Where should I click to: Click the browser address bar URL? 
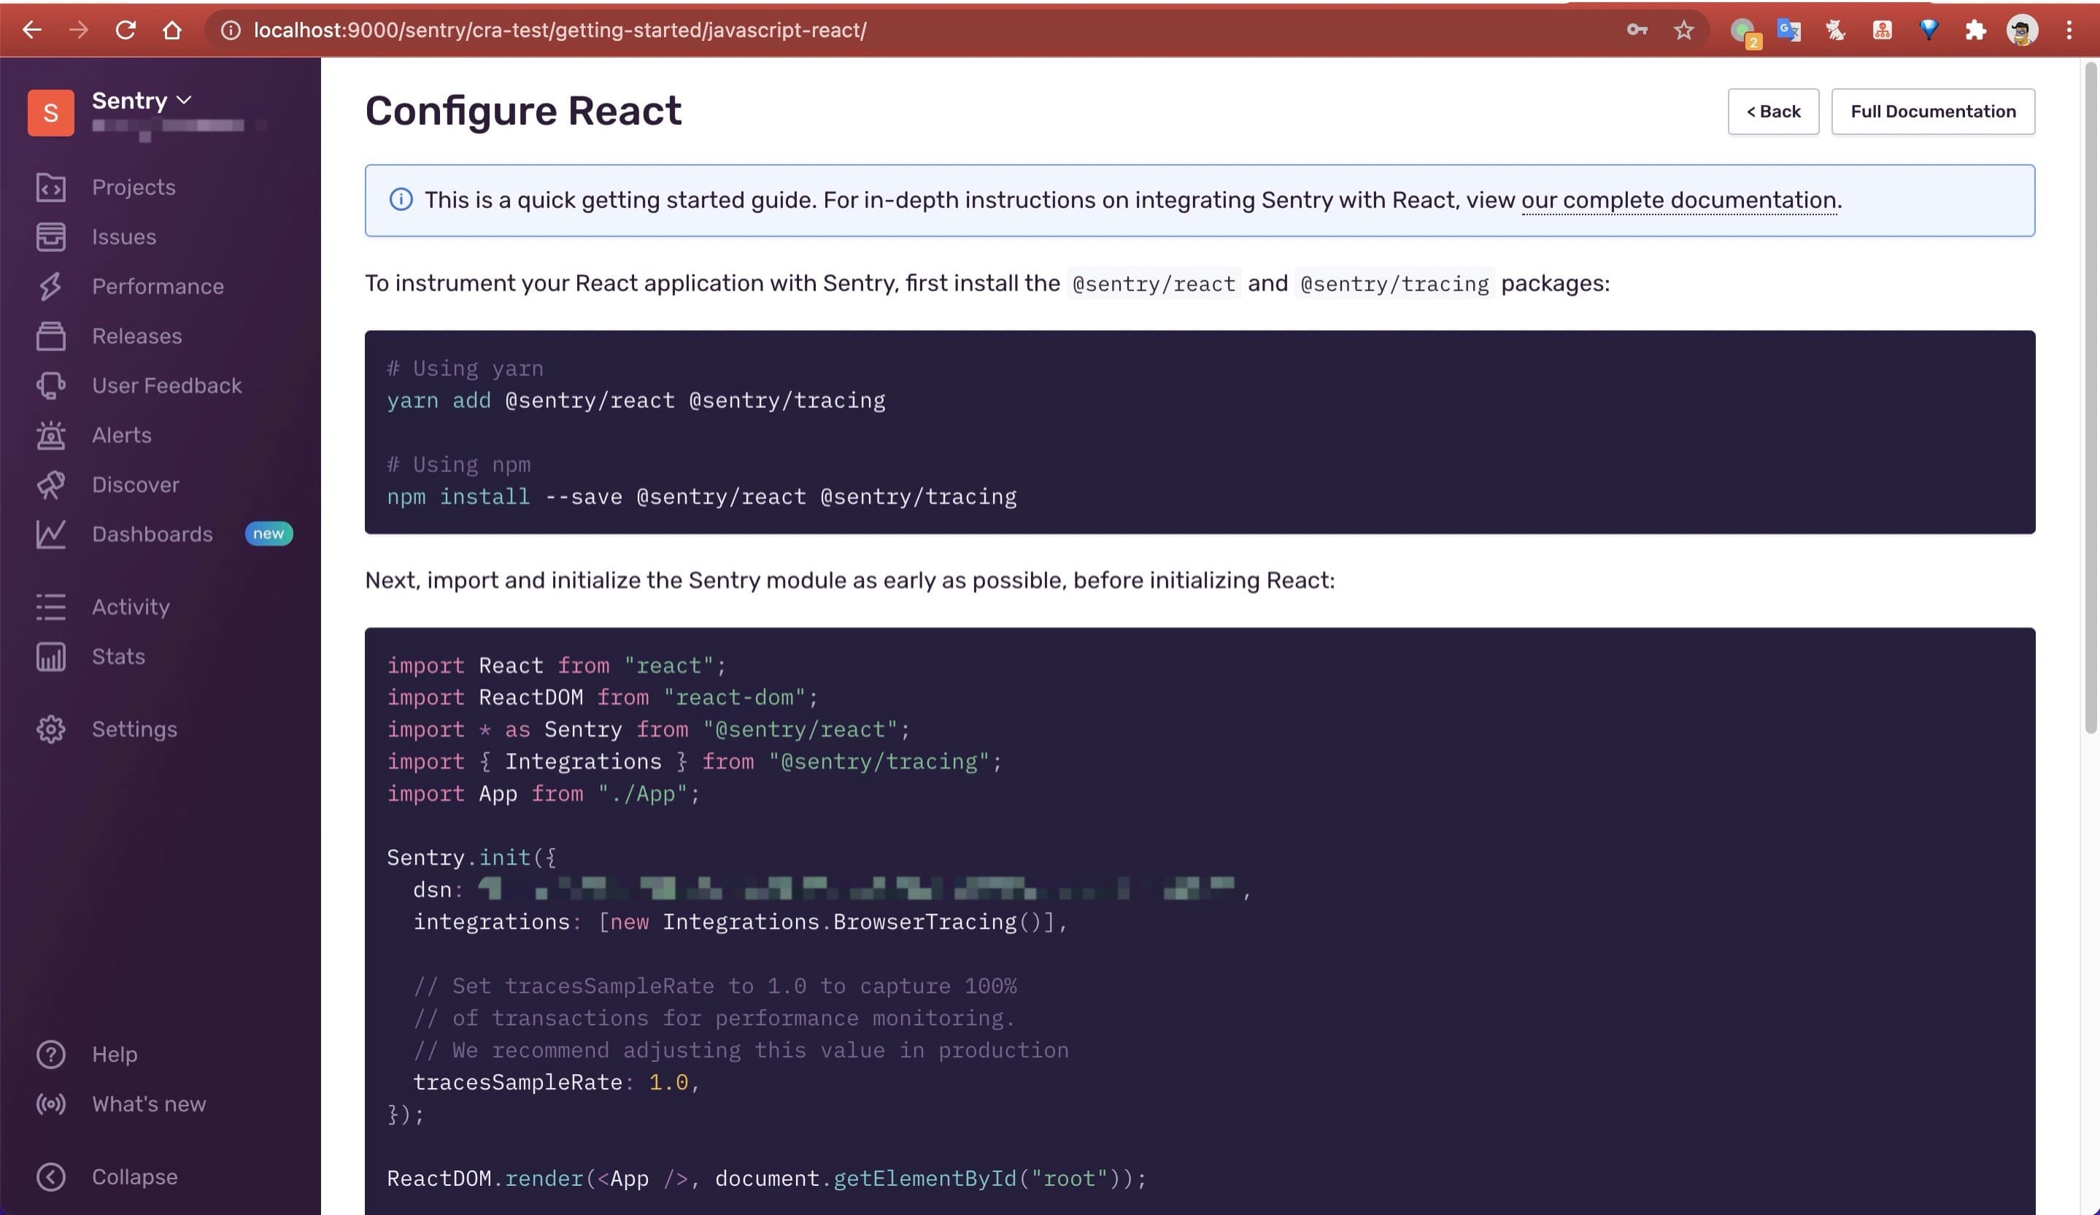[559, 31]
